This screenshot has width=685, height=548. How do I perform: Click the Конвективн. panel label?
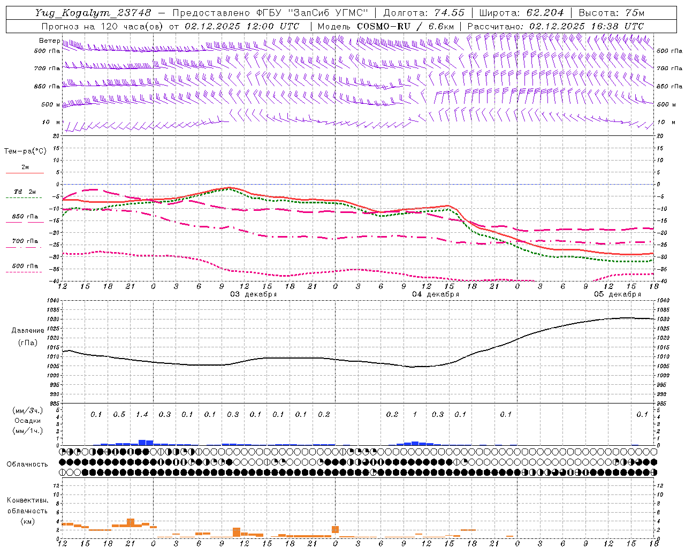(x=27, y=500)
